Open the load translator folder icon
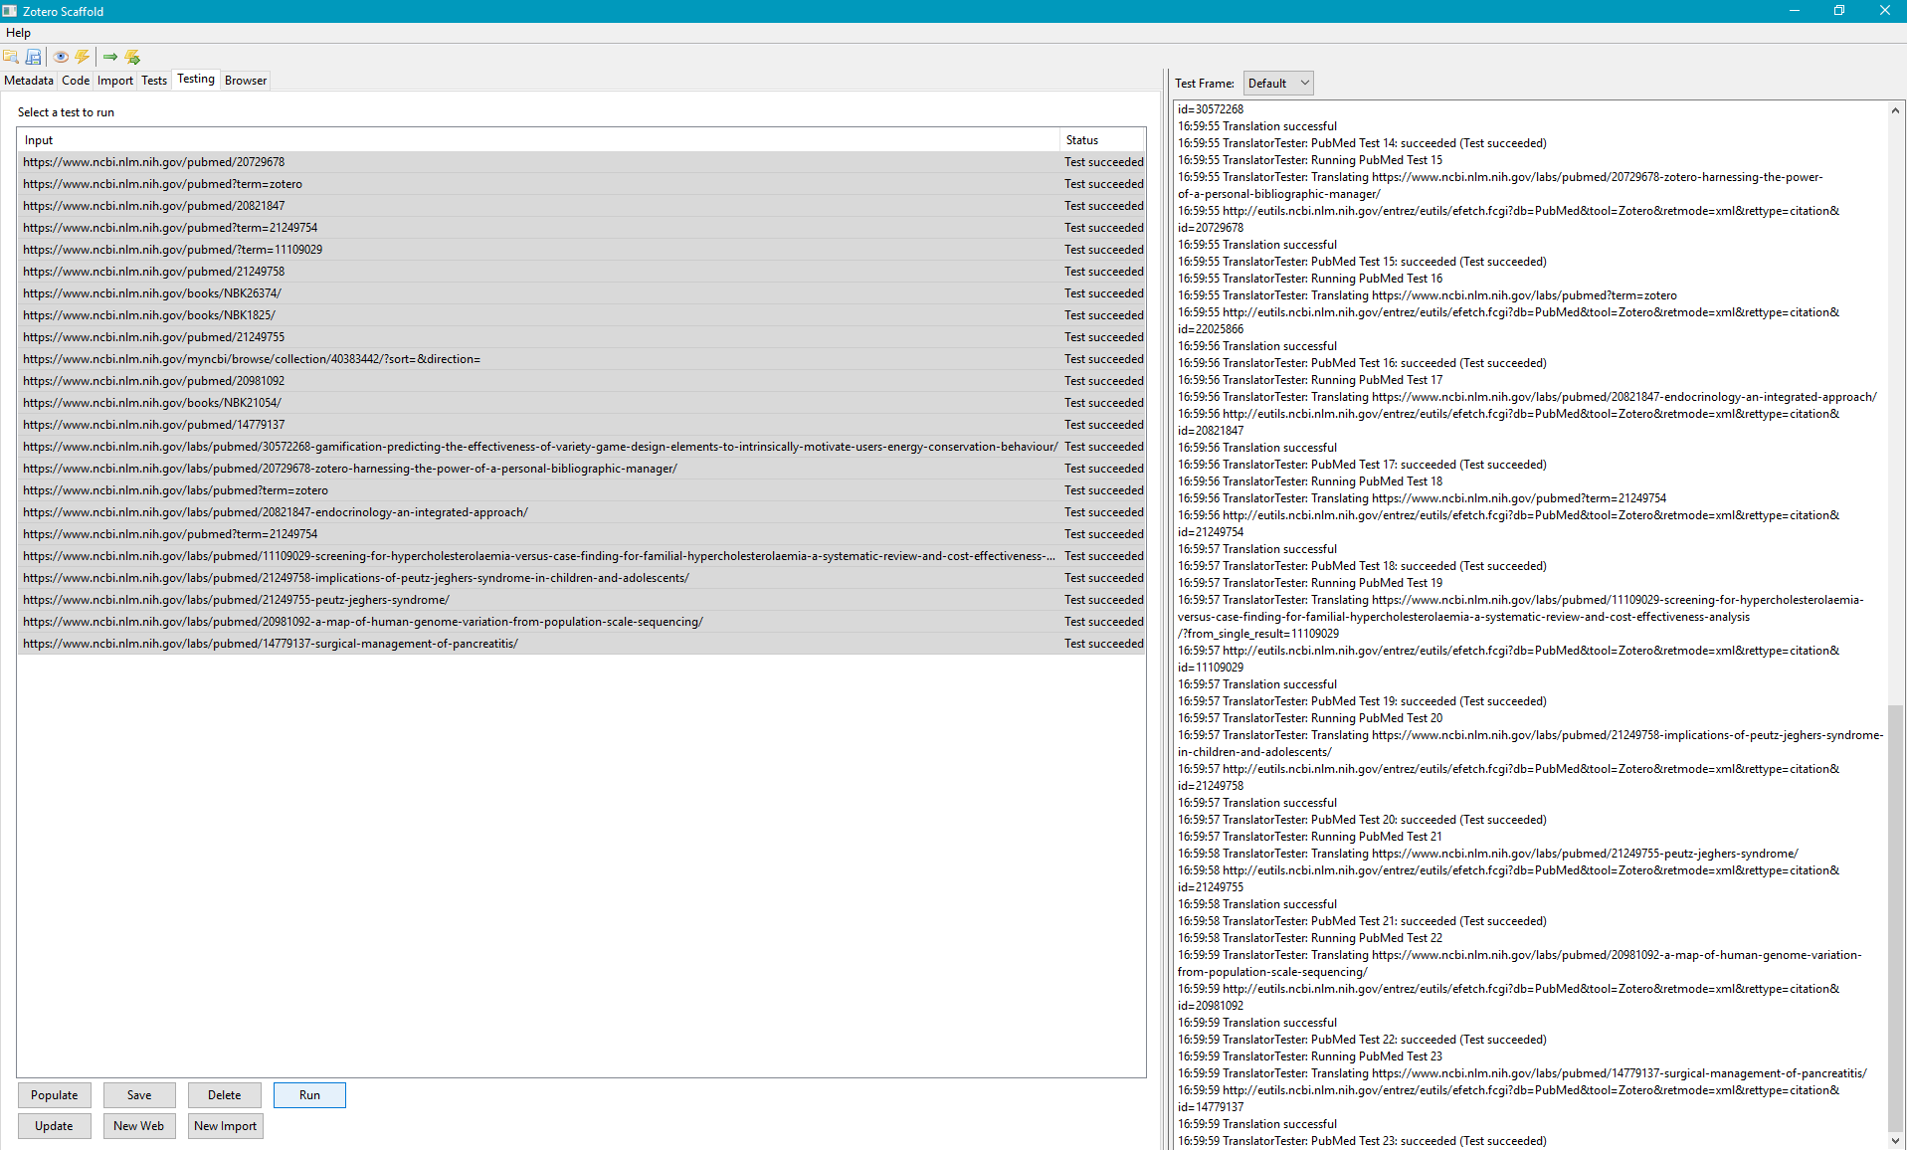 point(11,57)
